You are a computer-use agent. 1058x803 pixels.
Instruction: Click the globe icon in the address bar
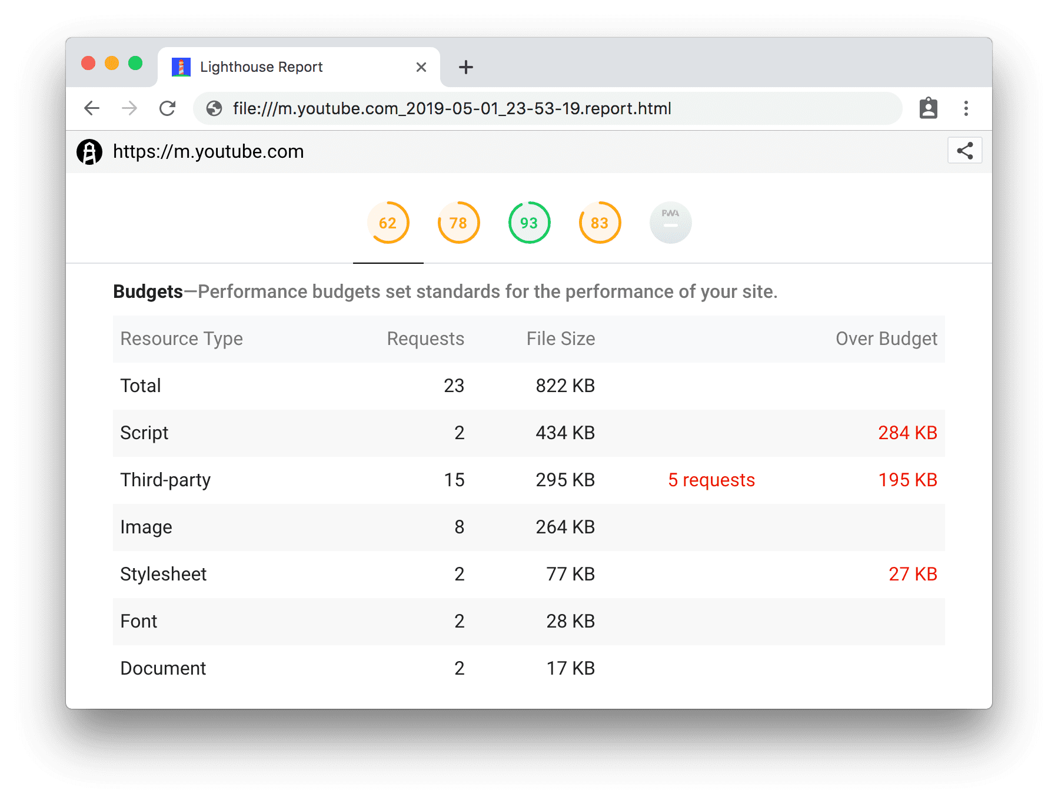pos(214,108)
